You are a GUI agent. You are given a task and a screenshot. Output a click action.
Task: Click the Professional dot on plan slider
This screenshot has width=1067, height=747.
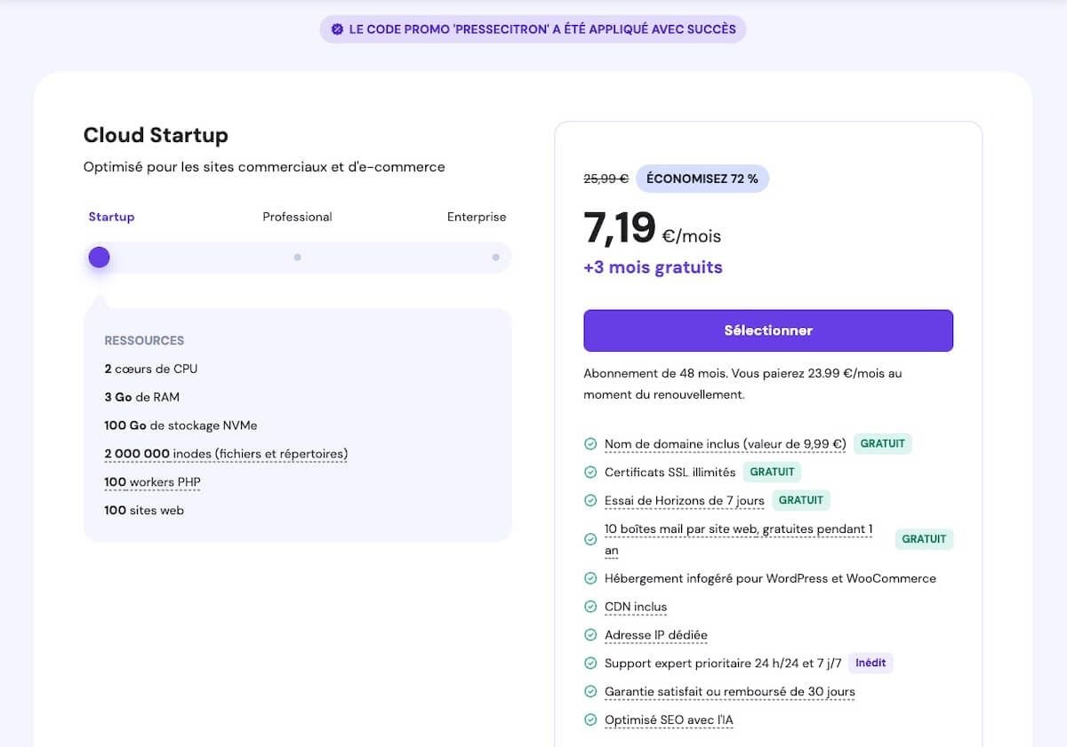click(297, 258)
